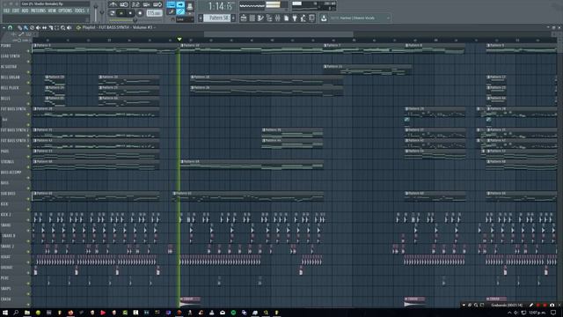
Task: Open the Windows Start button
Action: [x=5, y=313]
